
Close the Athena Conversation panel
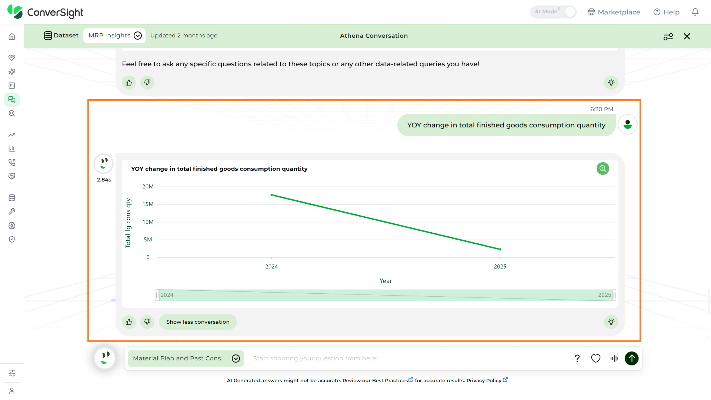[687, 36]
